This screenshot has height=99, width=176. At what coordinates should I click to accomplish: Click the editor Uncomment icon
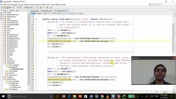coord(82,13)
